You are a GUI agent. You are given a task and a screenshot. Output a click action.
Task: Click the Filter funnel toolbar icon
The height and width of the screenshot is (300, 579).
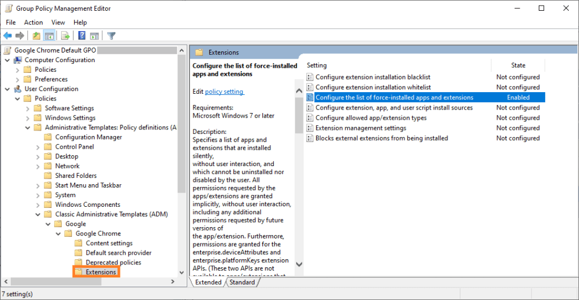[111, 36]
